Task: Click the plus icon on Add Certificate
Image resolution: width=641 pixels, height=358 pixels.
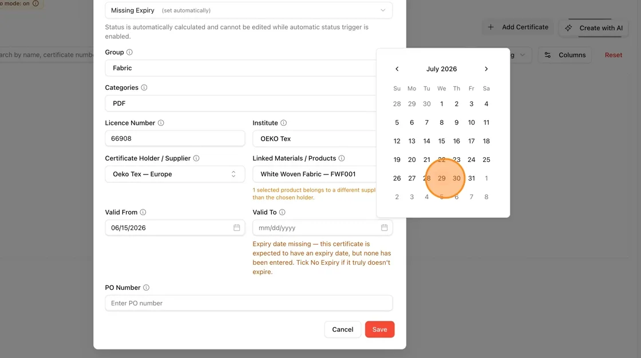Action: (x=491, y=27)
